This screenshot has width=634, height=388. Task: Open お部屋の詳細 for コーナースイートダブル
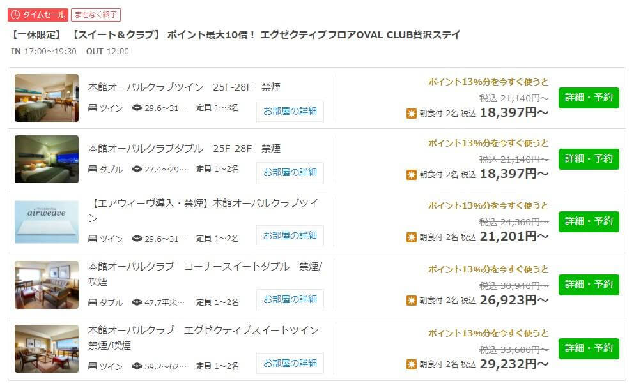(x=290, y=299)
